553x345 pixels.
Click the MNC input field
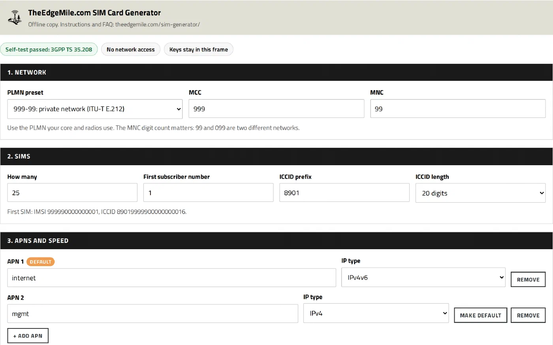[458, 108]
